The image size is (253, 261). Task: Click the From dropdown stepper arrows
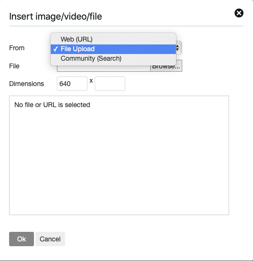[x=178, y=48]
